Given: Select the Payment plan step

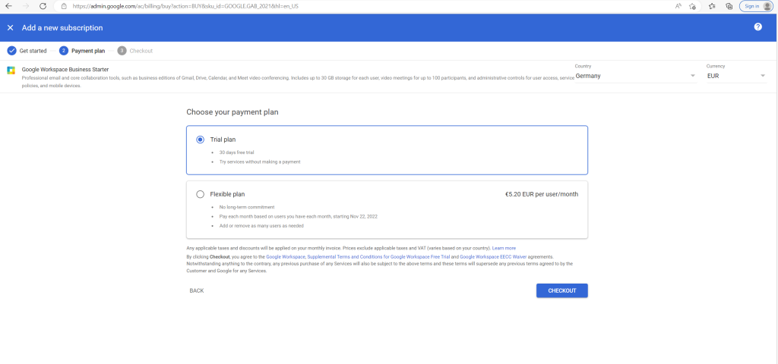Looking at the screenshot, I should coord(82,51).
